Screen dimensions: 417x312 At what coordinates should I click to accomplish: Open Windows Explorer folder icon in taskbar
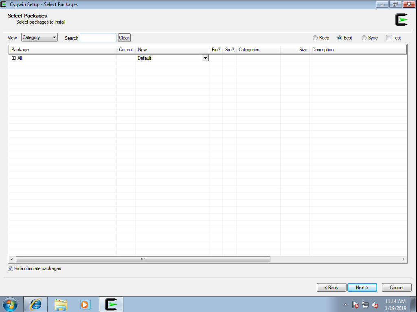(x=61, y=304)
